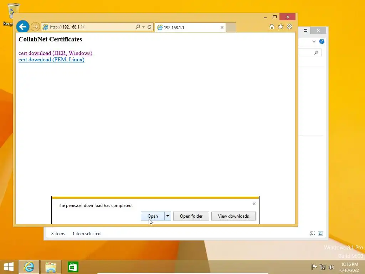Open File Explorer from the taskbar

pos(51,267)
